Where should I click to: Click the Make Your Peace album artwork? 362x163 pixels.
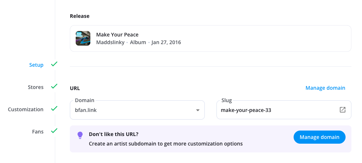pos(83,38)
